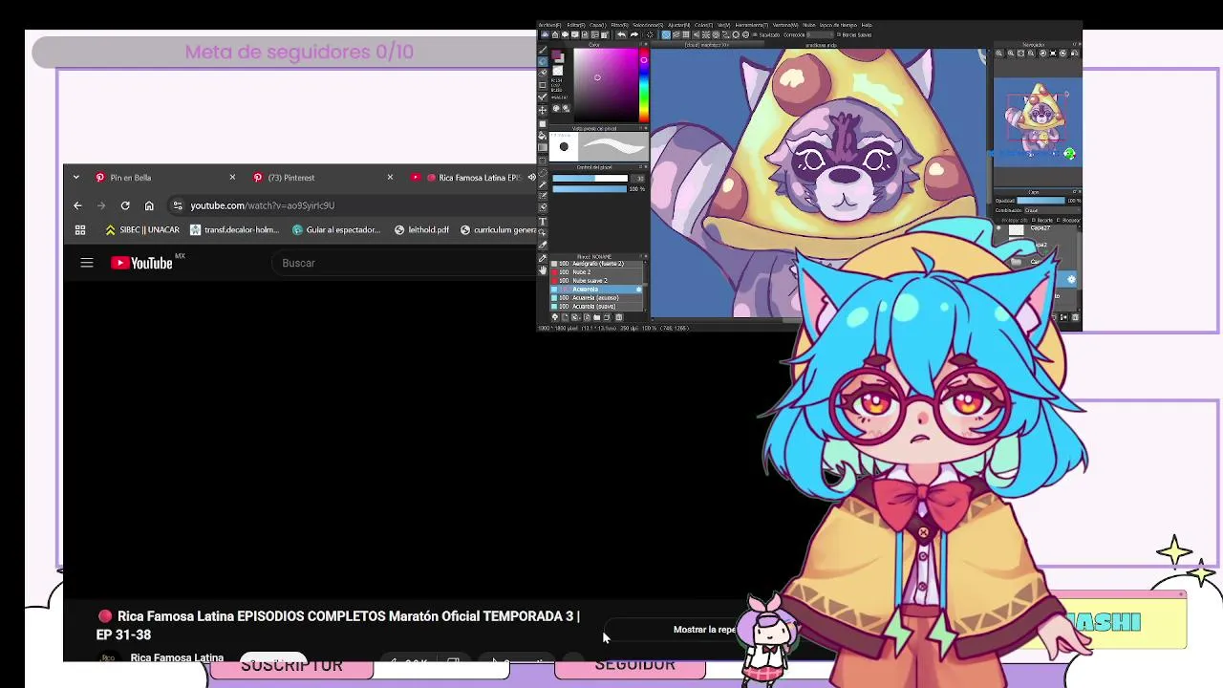This screenshot has width=1223, height=688.
Task: Open the layer blending mode dropdown
Action: [1052, 210]
